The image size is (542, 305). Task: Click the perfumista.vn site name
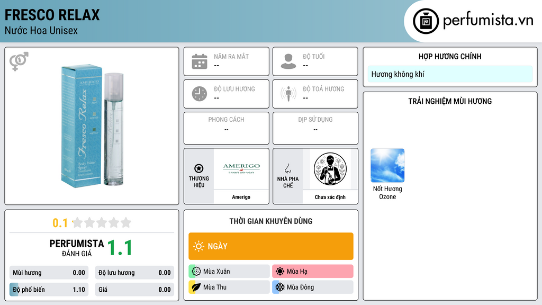(x=488, y=20)
